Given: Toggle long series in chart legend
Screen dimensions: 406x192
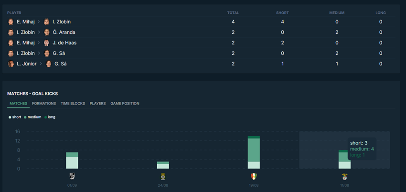Looking at the screenshot, I should [50, 117].
